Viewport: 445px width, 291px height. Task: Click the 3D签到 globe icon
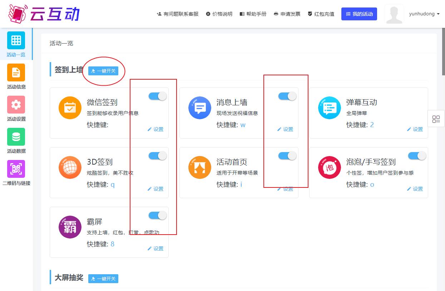(x=70, y=167)
